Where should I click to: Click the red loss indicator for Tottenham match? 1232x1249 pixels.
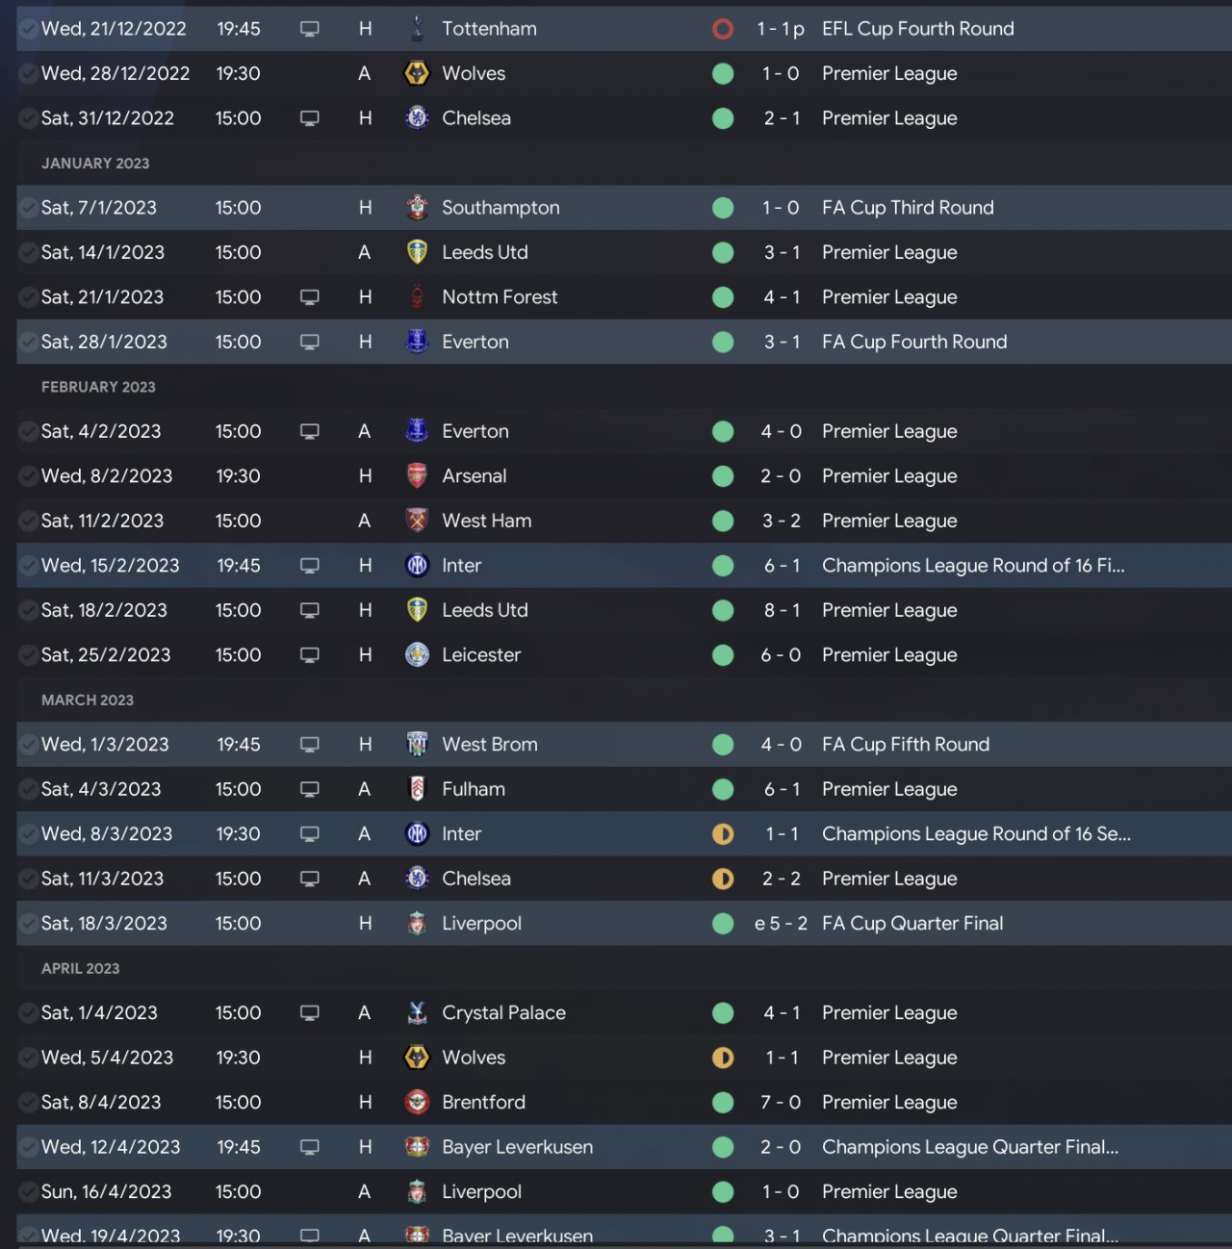pos(723,29)
